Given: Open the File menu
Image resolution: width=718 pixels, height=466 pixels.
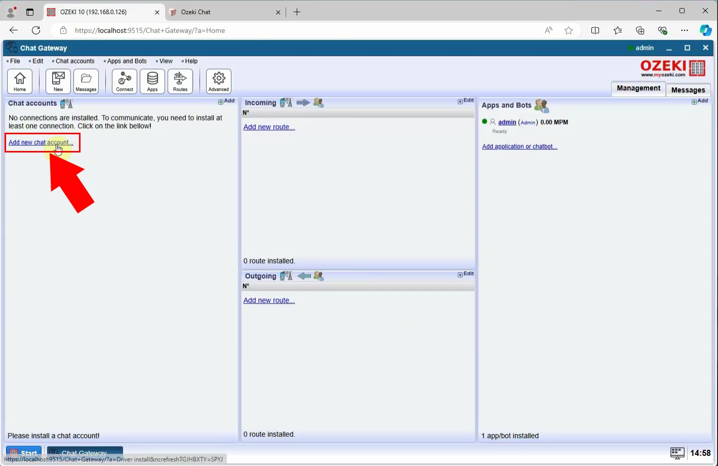Looking at the screenshot, I should pos(14,61).
